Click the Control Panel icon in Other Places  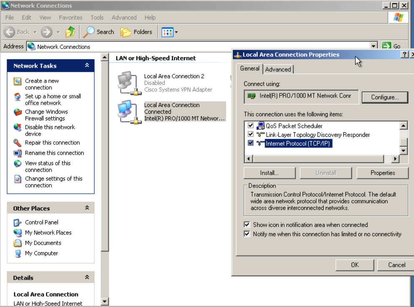coord(17,222)
